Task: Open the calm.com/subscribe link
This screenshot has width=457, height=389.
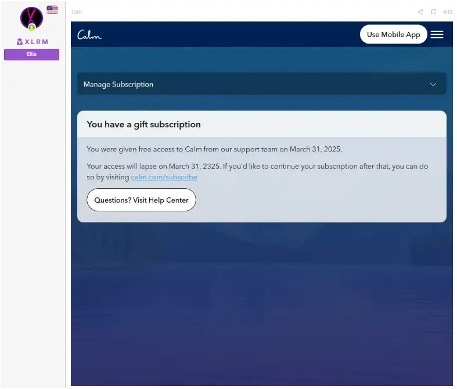Action: pos(164,177)
